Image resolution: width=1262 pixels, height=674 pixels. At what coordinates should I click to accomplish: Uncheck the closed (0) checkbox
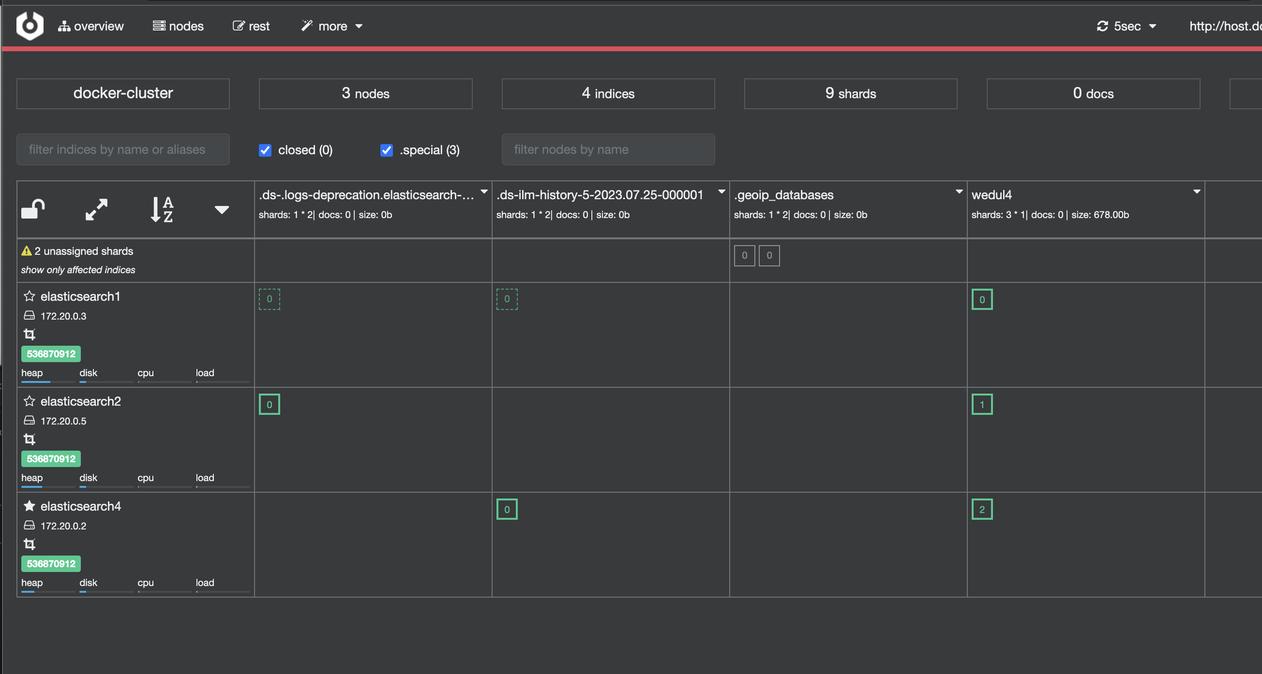265,150
